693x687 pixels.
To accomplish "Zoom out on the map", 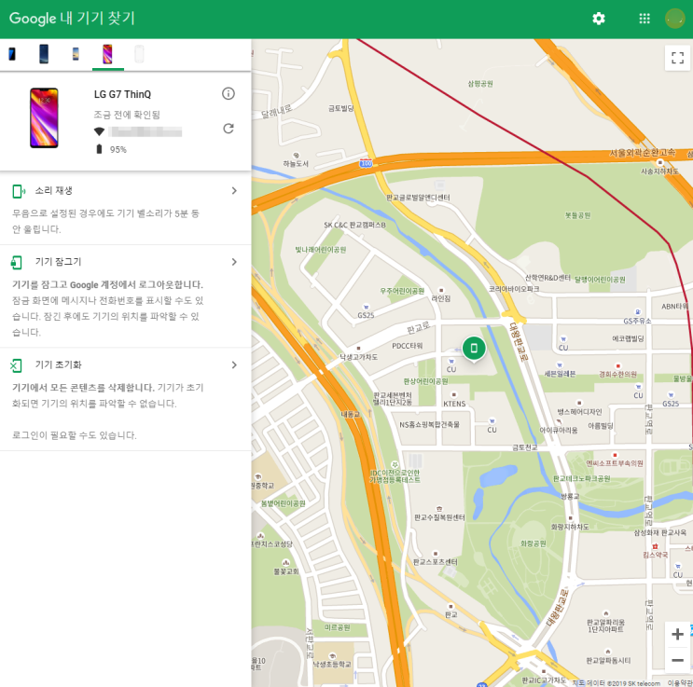I will click(677, 660).
